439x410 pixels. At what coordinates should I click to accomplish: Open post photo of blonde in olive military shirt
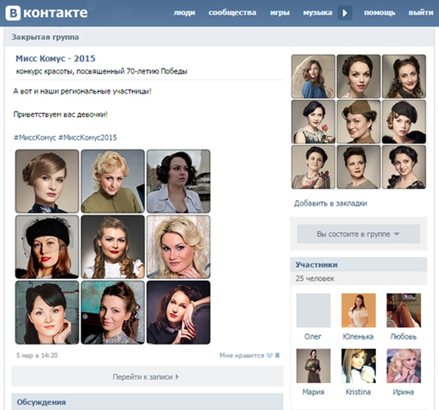(x=113, y=181)
